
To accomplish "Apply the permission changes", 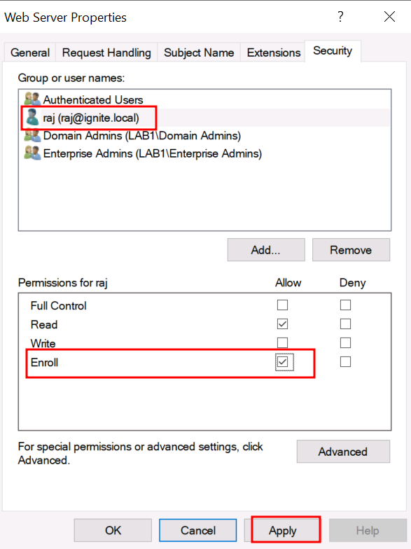I will pos(283,530).
